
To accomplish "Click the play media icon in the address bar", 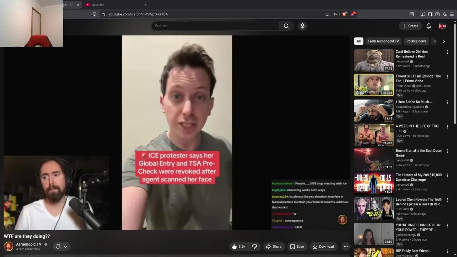I will (335, 14).
